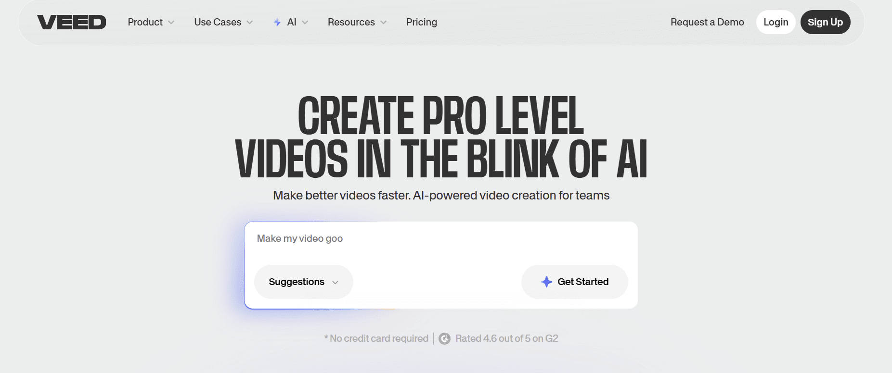Click Request a Demo link

[707, 22]
